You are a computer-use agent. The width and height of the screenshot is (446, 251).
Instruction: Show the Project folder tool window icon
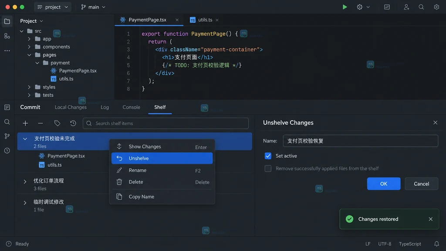pyautogui.click(x=7, y=21)
